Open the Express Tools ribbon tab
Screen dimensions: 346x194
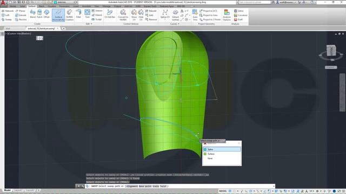[150, 6]
